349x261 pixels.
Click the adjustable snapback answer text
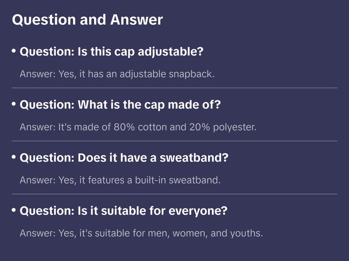coord(117,74)
